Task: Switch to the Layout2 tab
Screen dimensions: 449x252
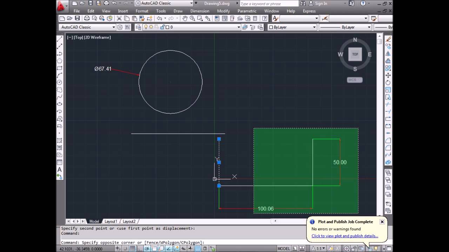Action: tap(129, 221)
